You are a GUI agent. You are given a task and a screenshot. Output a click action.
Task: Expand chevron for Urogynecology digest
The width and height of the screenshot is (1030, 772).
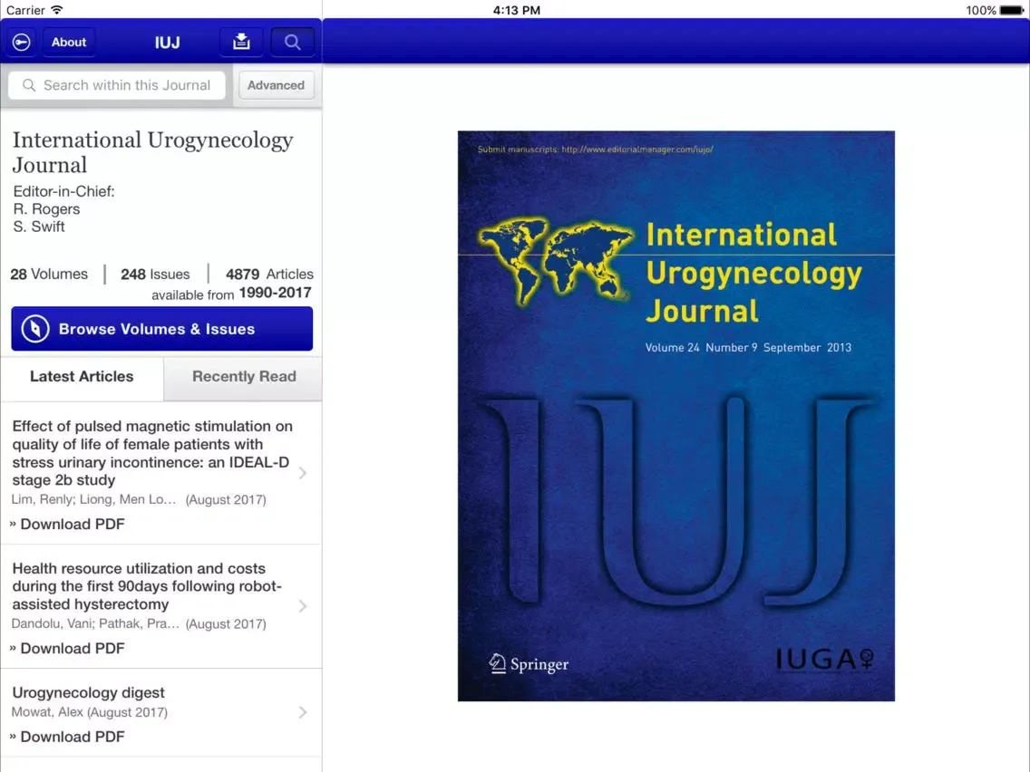[303, 712]
